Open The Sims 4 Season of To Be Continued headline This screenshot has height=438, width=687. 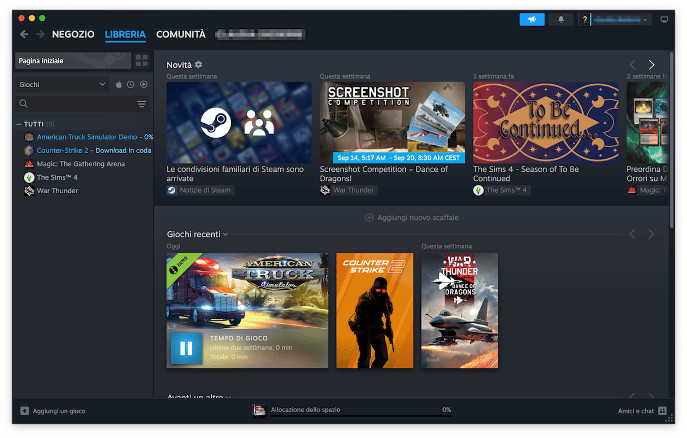coord(526,174)
